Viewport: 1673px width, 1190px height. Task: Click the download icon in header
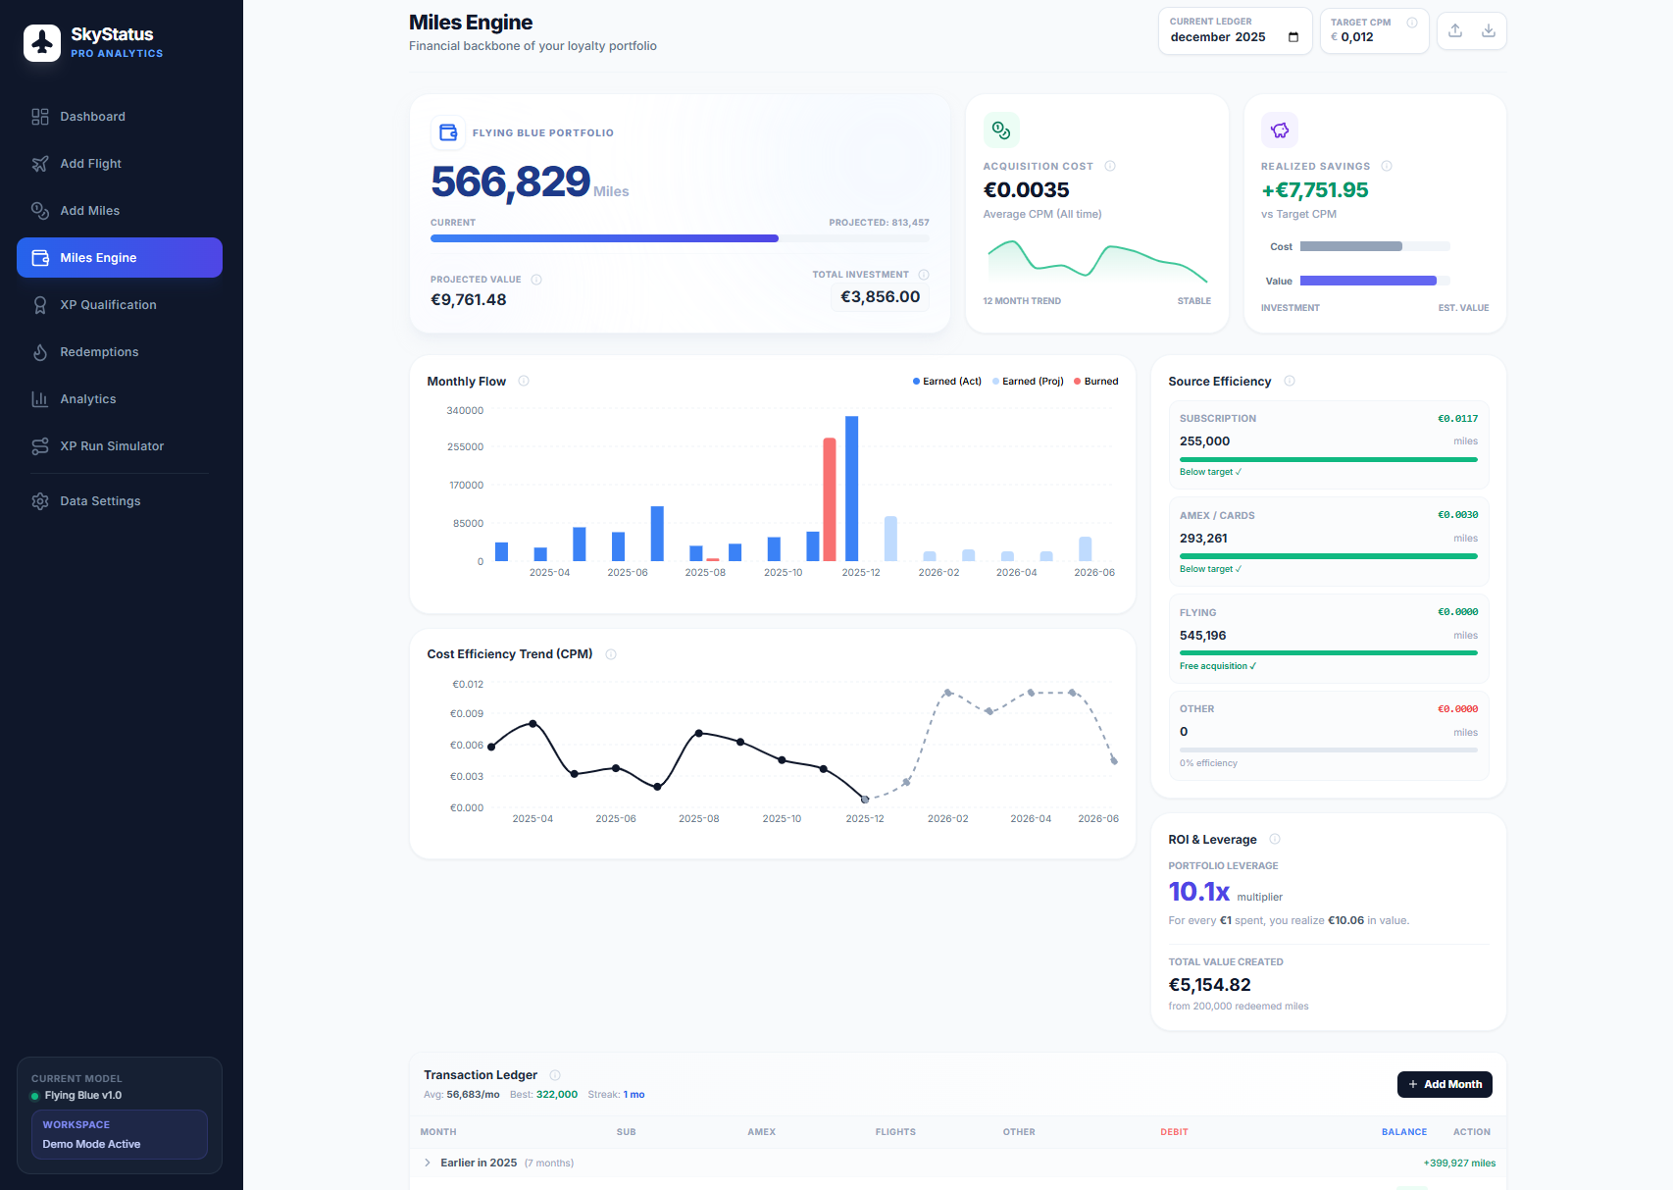pos(1489,30)
